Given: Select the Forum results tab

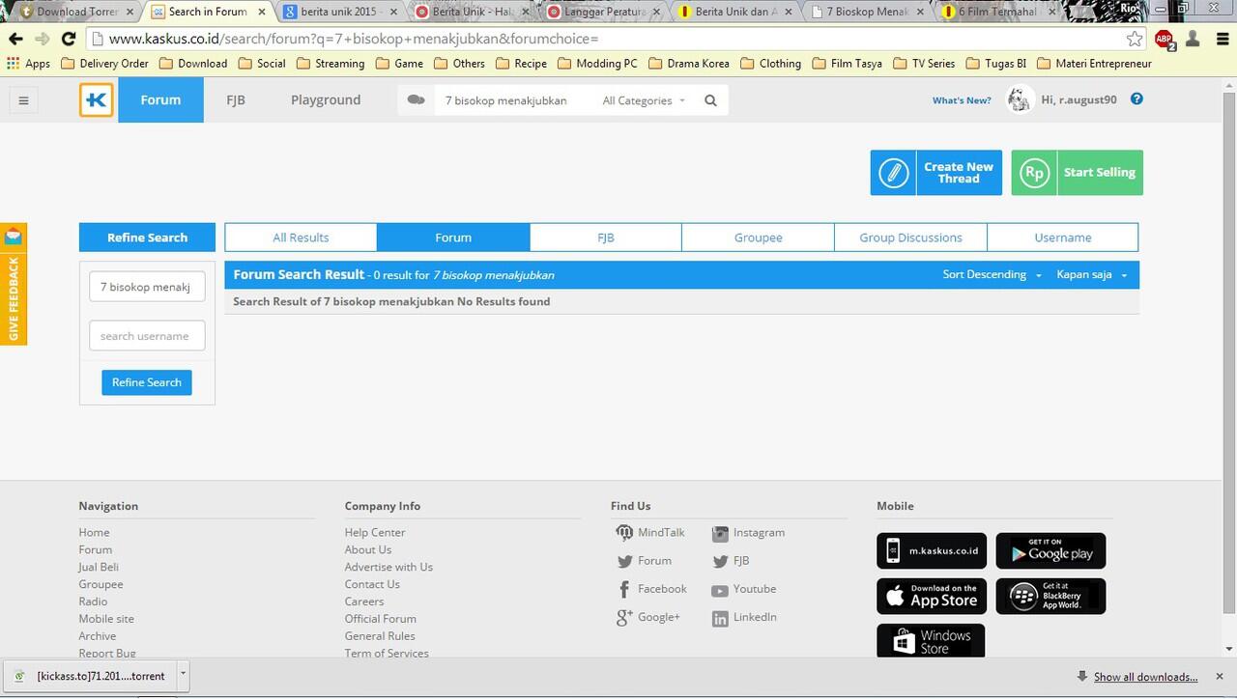Looking at the screenshot, I should click(453, 238).
